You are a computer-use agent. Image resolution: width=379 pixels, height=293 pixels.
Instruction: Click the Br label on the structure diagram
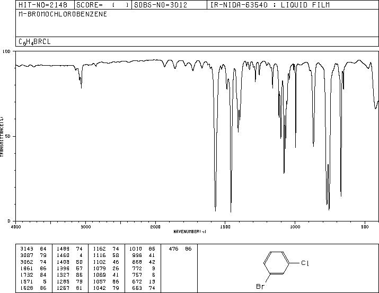tap(260, 287)
